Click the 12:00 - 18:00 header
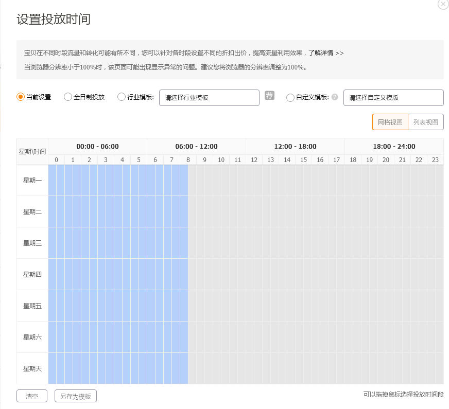449x409 pixels. 295,147
